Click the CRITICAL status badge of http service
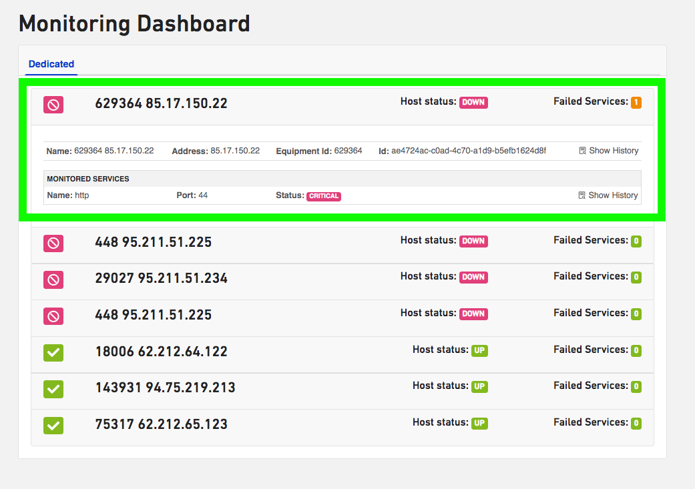The width and height of the screenshot is (695, 489). [x=324, y=196]
